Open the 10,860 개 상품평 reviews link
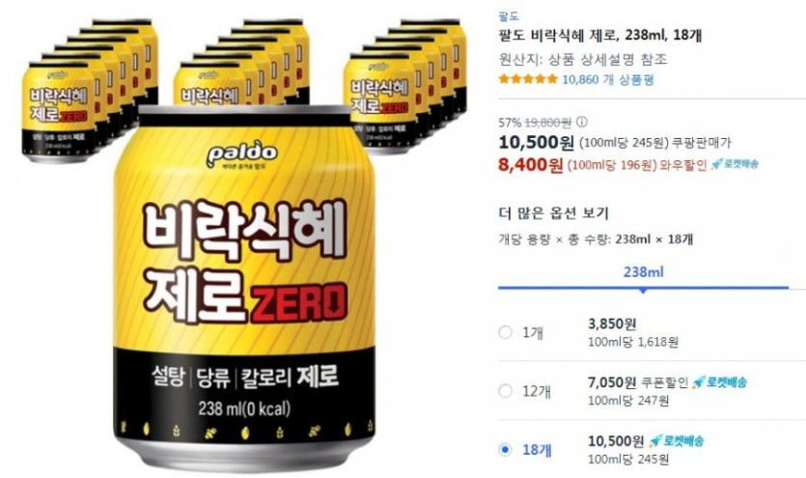This screenshot has width=806, height=478. coord(608,79)
